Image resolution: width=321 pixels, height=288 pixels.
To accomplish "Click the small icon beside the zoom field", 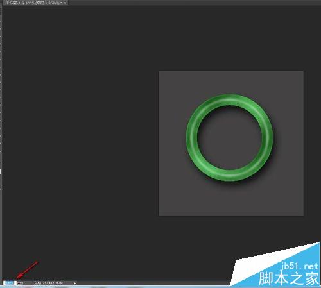I will point(20,283).
